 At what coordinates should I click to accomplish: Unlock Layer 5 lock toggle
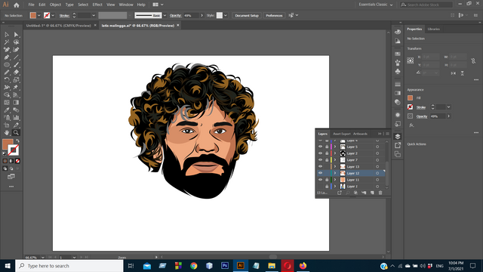pos(327,147)
